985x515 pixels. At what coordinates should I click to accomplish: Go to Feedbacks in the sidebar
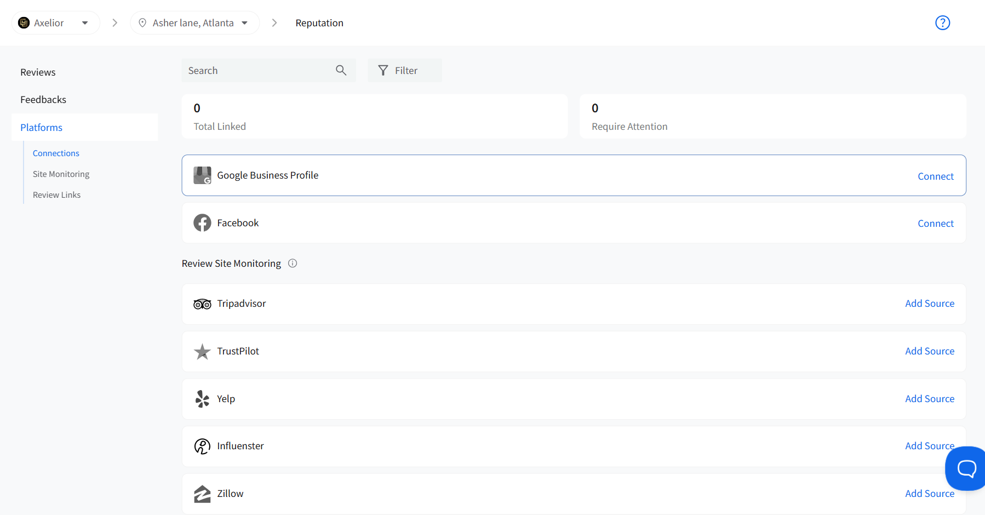tap(43, 100)
